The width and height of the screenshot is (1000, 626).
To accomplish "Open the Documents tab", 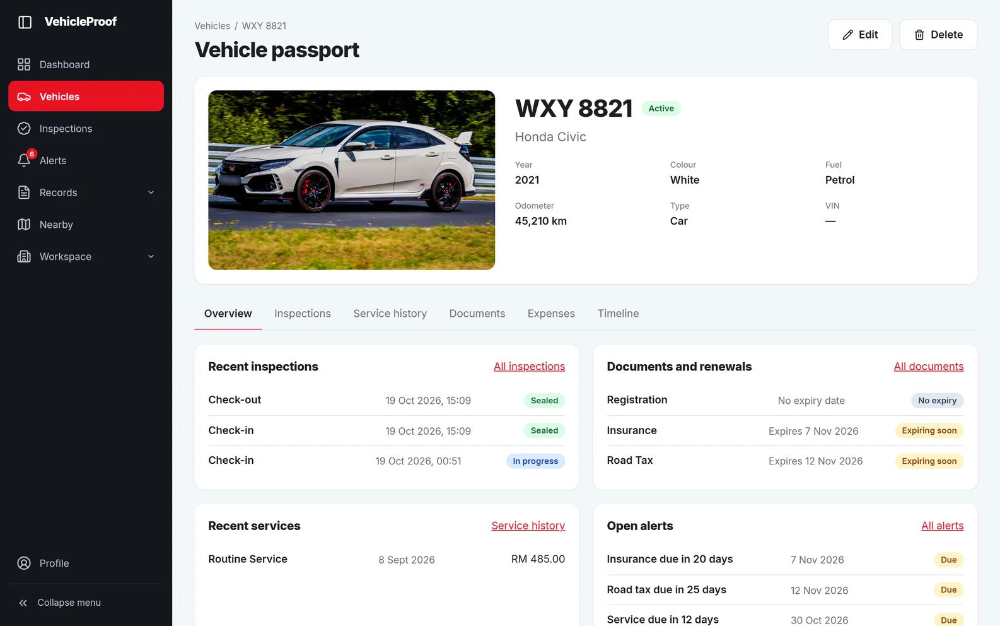I will (x=477, y=314).
